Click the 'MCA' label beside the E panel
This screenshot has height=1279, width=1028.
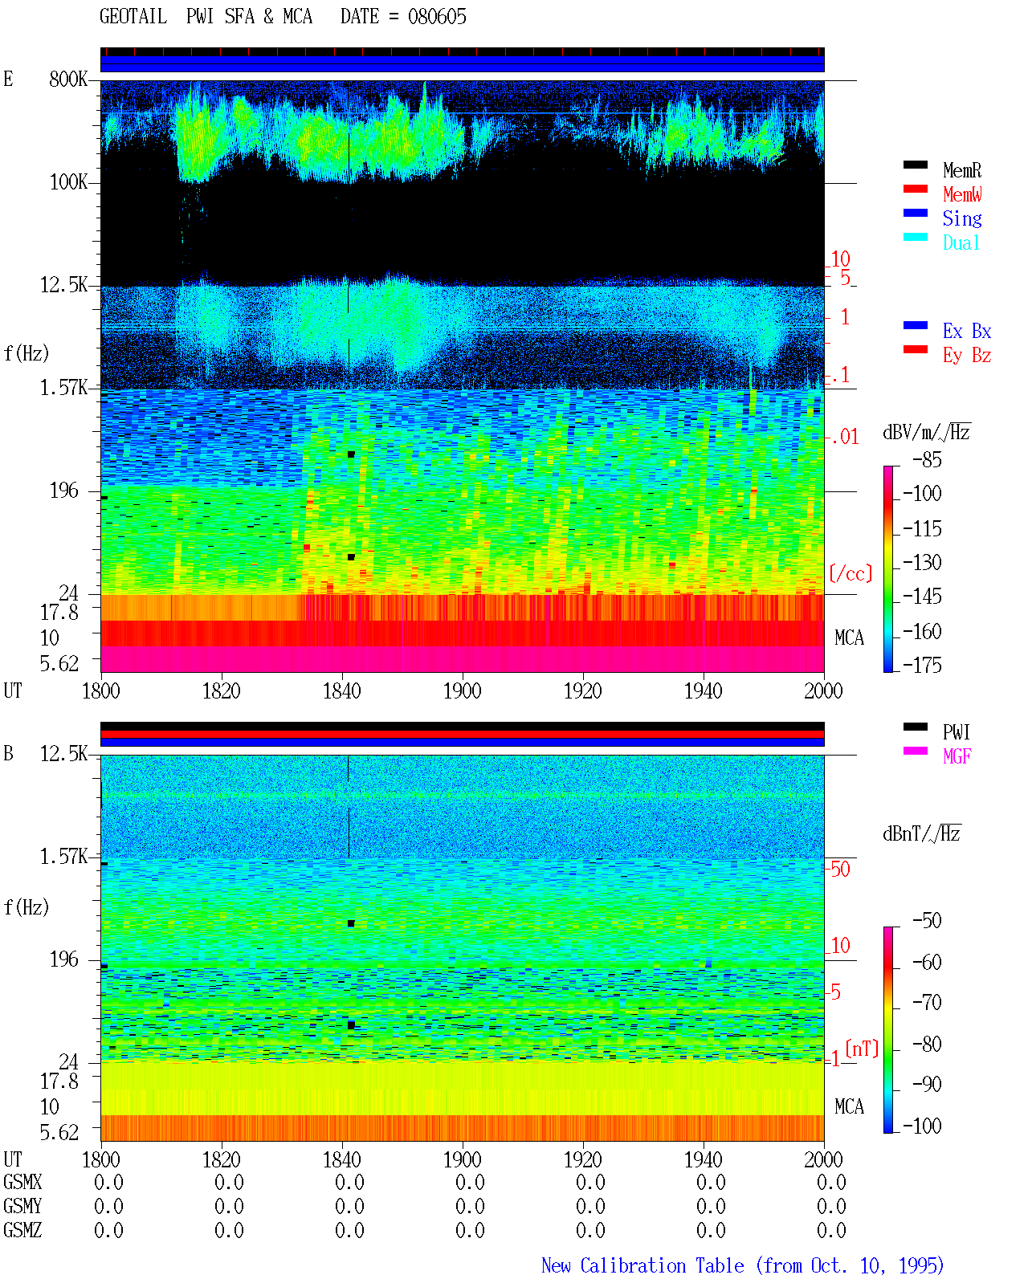tap(849, 637)
